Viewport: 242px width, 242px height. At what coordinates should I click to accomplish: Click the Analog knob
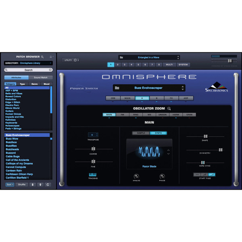point(136,176)
